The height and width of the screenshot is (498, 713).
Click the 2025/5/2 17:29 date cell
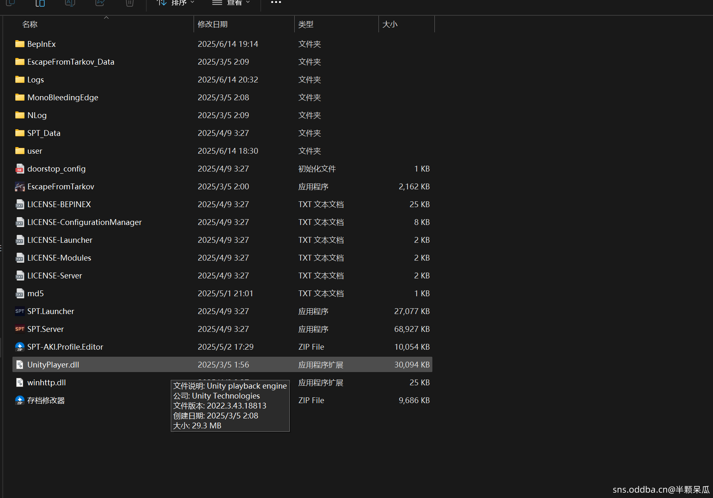(226, 347)
